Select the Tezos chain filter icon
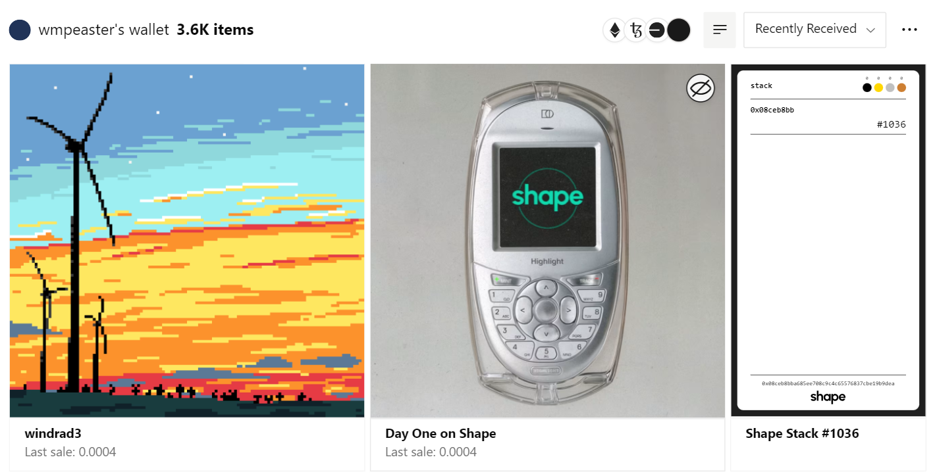Viewport: 933px width, 476px height. [x=635, y=30]
